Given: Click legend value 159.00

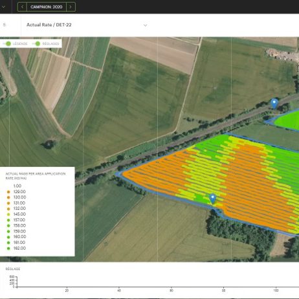Looking at the screenshot, I should tap(19, 231).
